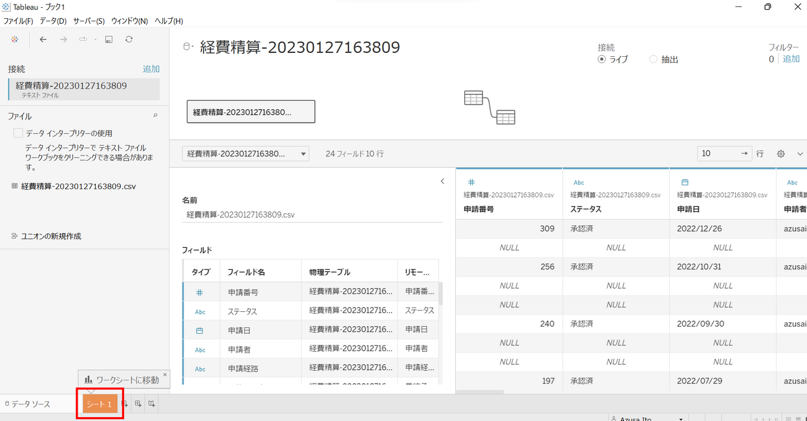Click the number type icon in 申請番号 field row
Viewport: 807px width, 421px height.
click(200, 292)
